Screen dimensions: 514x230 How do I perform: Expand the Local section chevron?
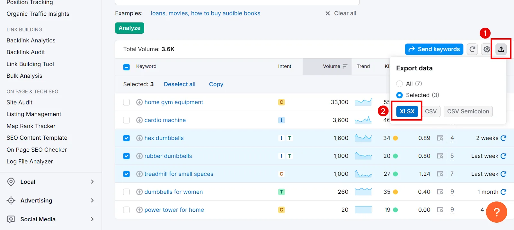coord(92,182)
